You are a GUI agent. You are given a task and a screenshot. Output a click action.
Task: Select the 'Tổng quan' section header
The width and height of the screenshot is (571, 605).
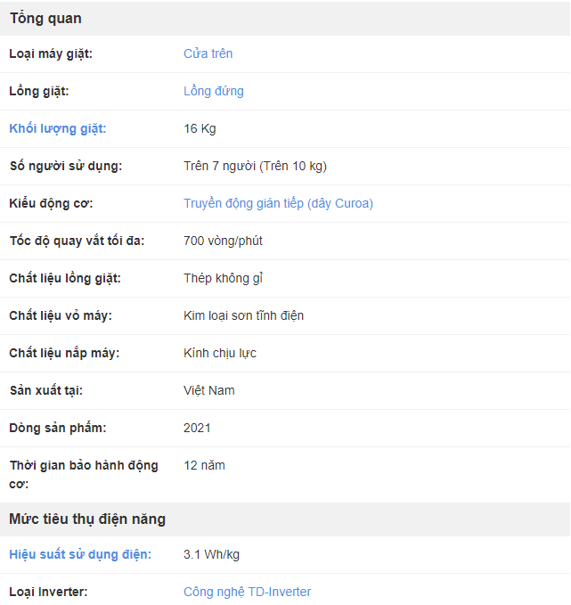[x=45, y=19]
